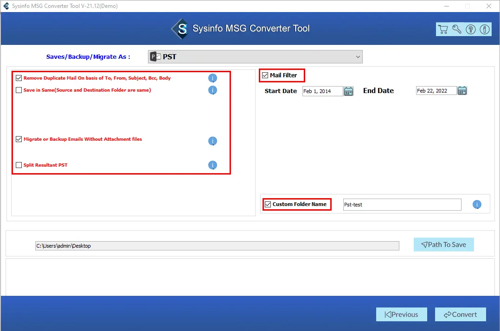Open End Date calendar picker
The width and height of the screenshot is (500, 331).
(462, 91)
